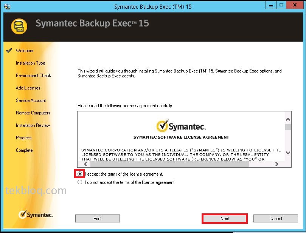Click the Remote Computers step
Image resolution: width=306 pixels, height=233 pixels.
(x=33, y=113)
